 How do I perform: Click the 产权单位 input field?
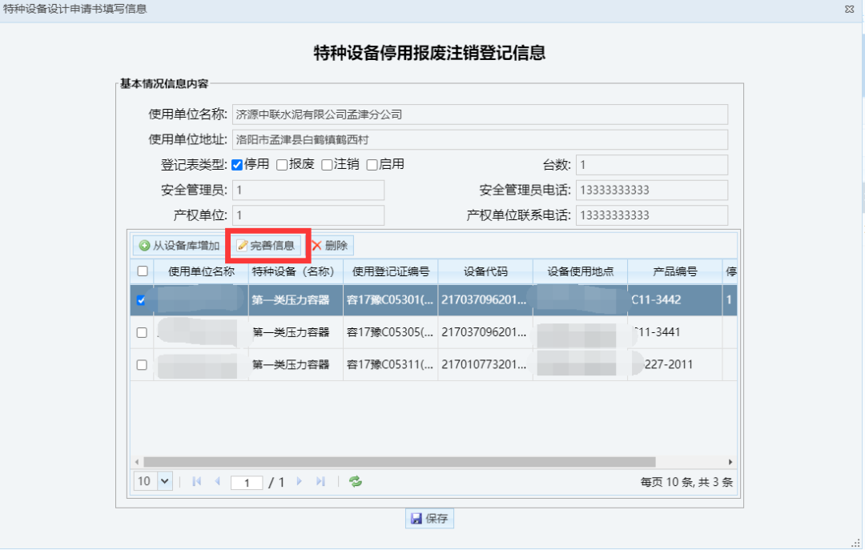pos(308,215)
